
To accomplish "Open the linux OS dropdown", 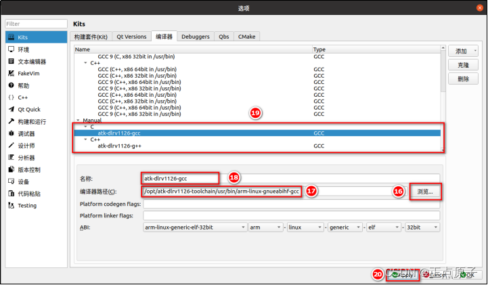I will pos(305,227).
